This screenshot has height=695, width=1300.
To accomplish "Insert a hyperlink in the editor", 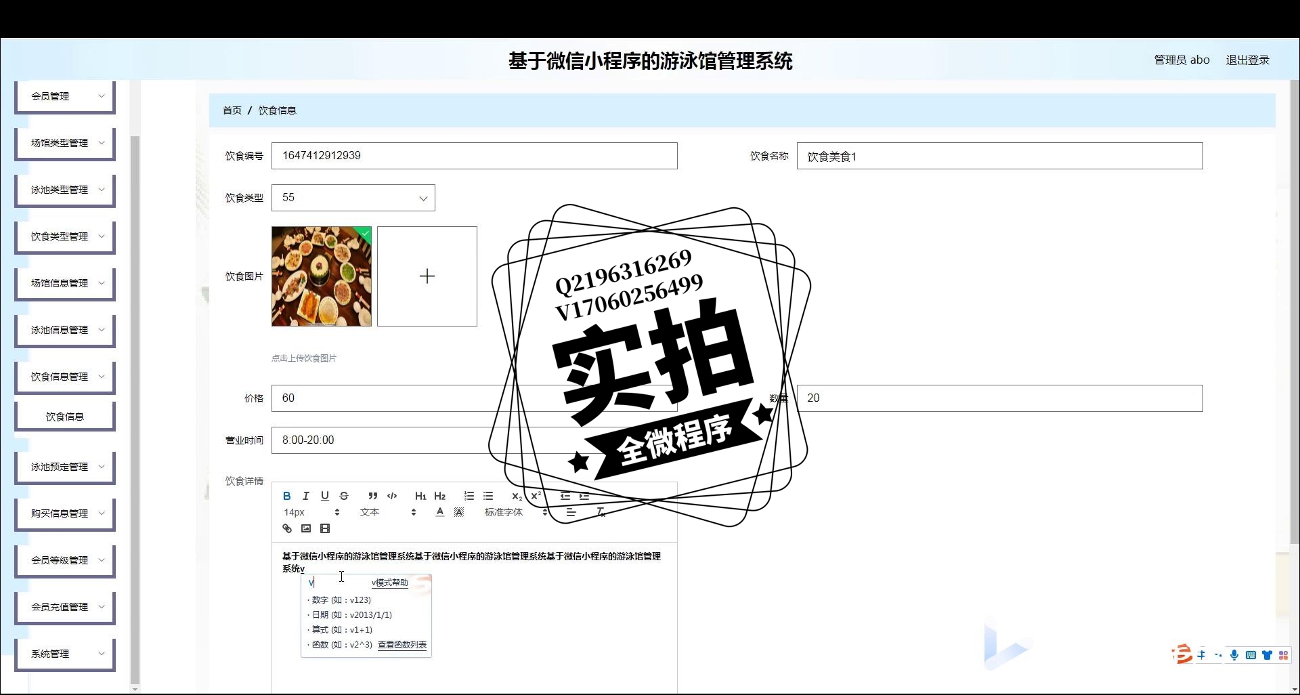I will click(286, 528).
